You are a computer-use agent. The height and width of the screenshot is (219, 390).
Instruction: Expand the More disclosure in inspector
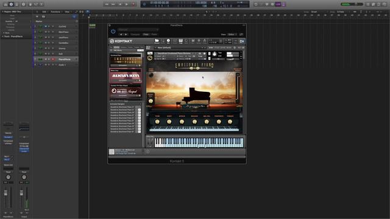(x=4, y=33)
